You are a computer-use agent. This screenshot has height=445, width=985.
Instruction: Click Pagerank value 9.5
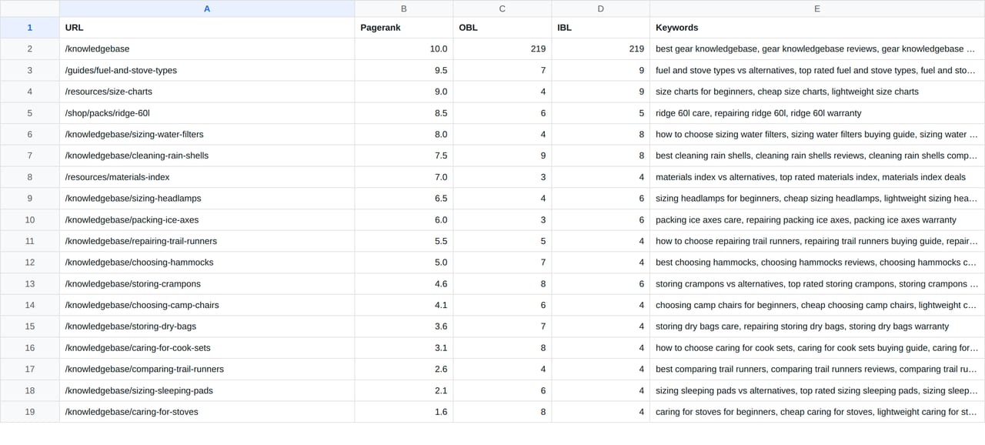coord(404,70)
